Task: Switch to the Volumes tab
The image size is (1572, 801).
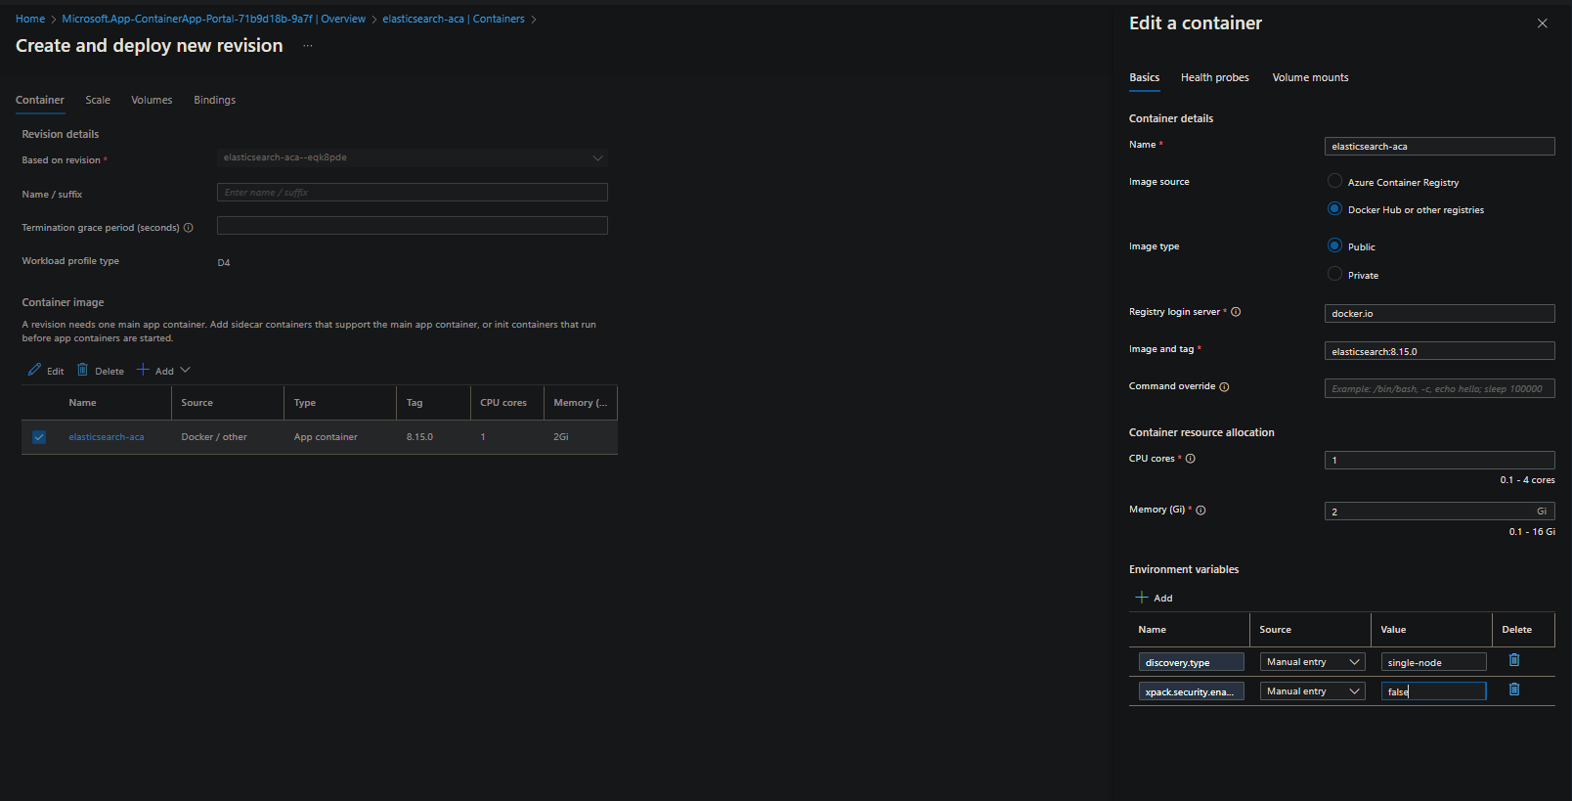Action: click(152, 100)
